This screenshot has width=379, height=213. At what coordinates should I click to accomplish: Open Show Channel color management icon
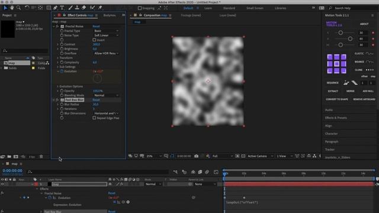(208, 156)
